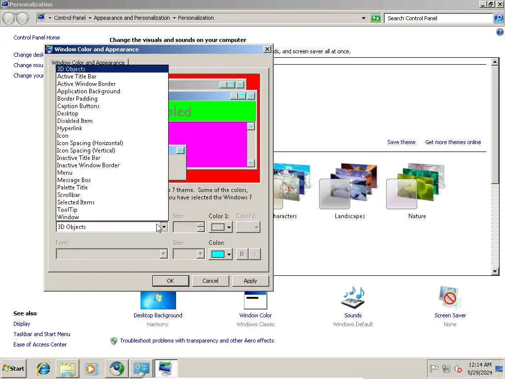The image size is (505, 379).
Task: Launch Windows Media Player from taskbar
Action: pyautogui.click(x=91, y=369)
